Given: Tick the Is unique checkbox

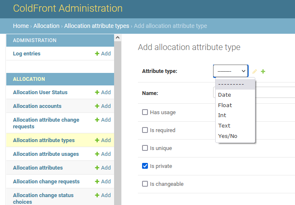Looking at the screenshot, I should (x=145, y=148).
